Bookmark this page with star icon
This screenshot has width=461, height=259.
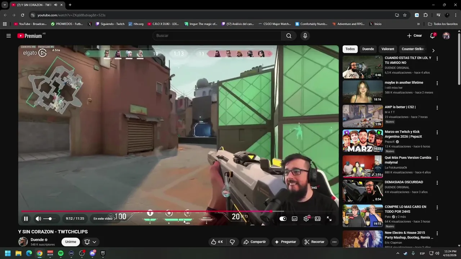coord(405,15)
